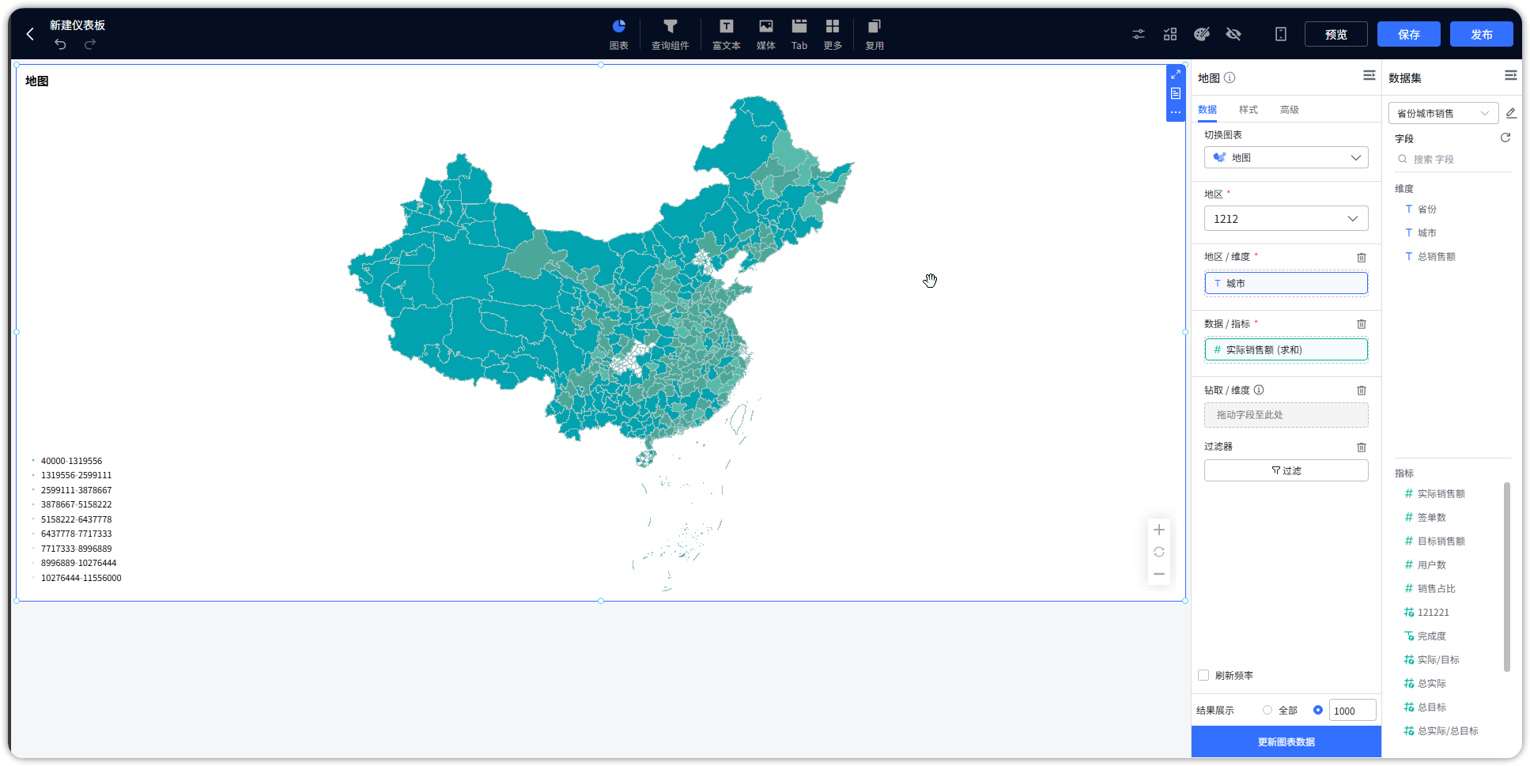Refresh the 字段 list in dataset panel
Viewport: 1530px width, 766px height.
(1505, 138)
